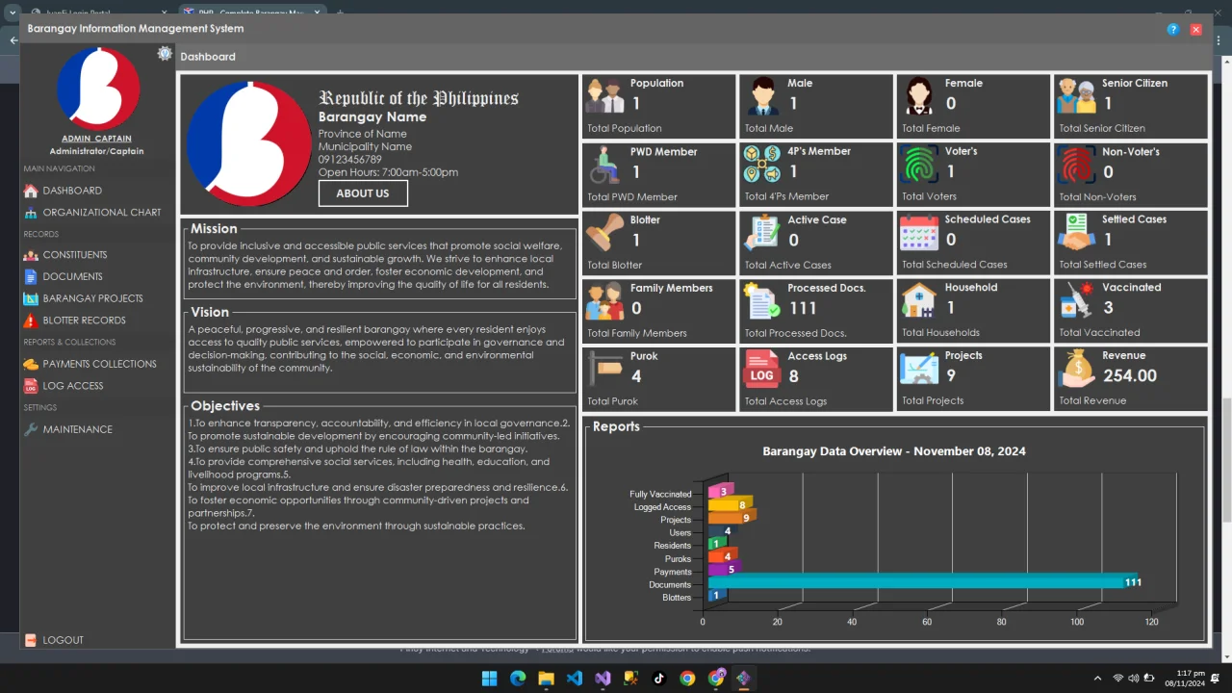
Task: Open the settings gear beside the profile logo
Action: point(165,54)
